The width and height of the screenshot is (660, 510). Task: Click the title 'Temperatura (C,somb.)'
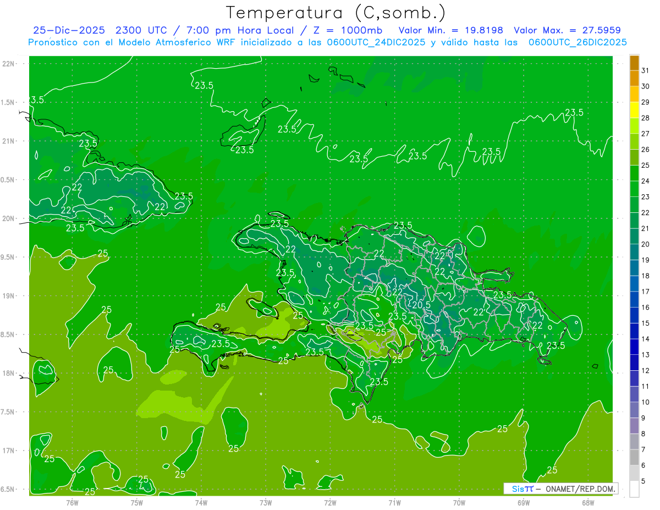pos(336,13)
